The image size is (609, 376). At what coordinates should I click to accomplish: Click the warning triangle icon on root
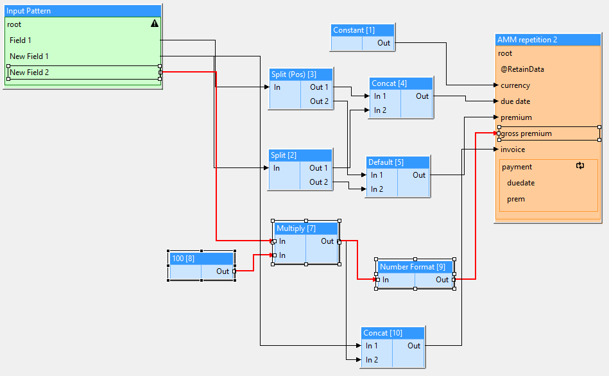[x=155, y=24]
